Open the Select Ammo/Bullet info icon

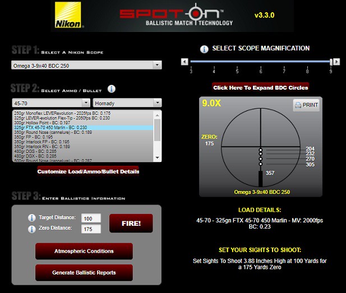tap(112, 89)
